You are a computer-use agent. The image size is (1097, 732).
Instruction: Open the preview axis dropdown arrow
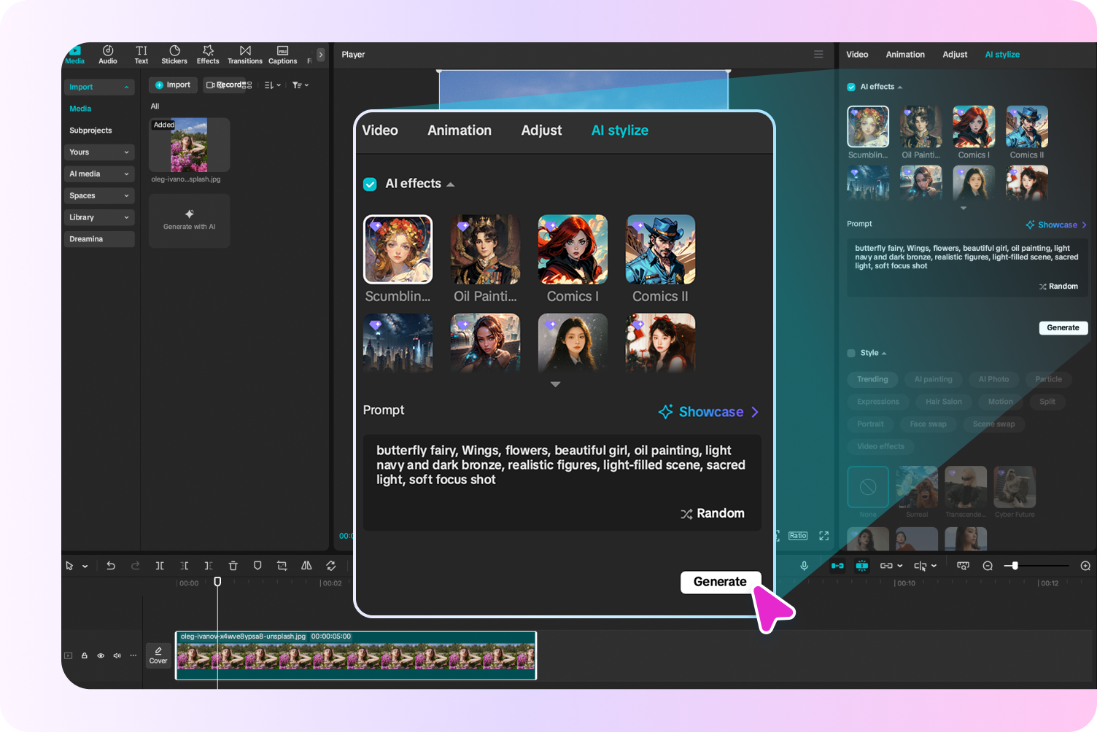click(934, 566)
